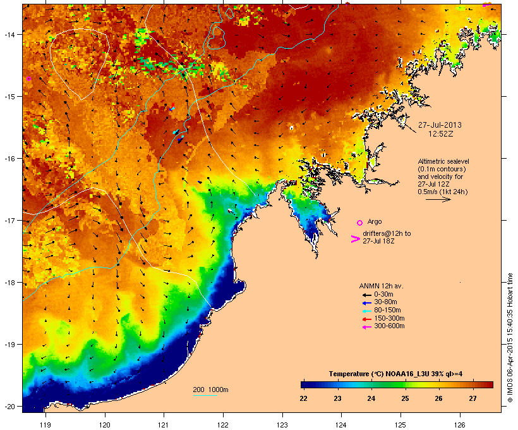The height and width of the screenshot is (430, 518).
Task: Click the latitude axis label -18
Action: point(9,283)
